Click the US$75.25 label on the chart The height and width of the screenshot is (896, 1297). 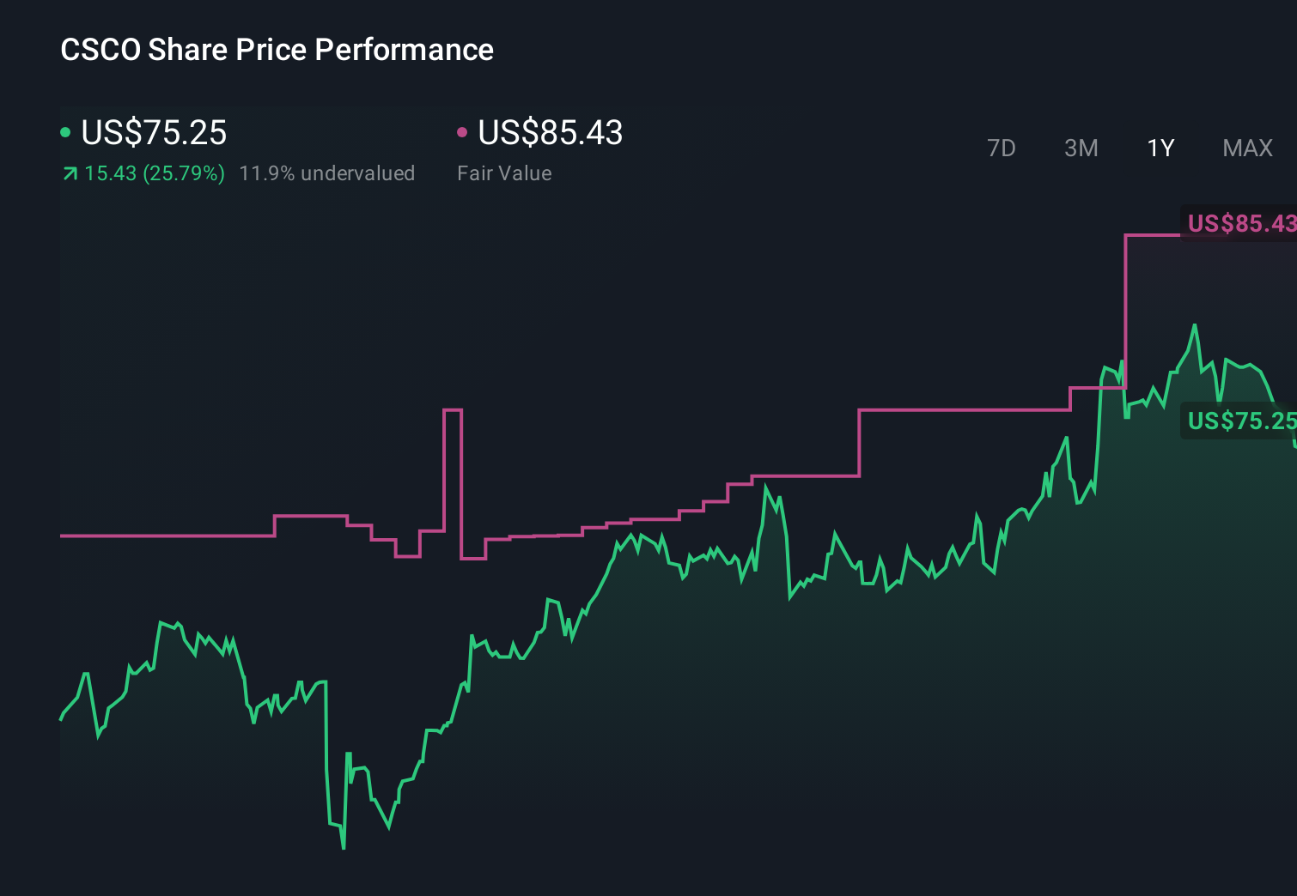tap(1240, 421)
